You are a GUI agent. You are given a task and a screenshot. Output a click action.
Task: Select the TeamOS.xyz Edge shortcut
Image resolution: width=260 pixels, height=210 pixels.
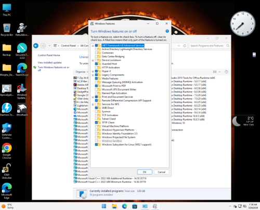[22, 70]
